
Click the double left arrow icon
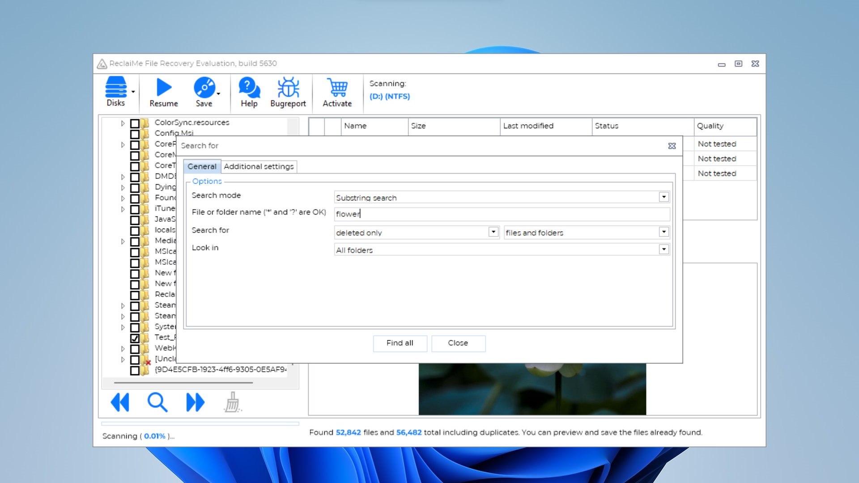pos(120,402)
